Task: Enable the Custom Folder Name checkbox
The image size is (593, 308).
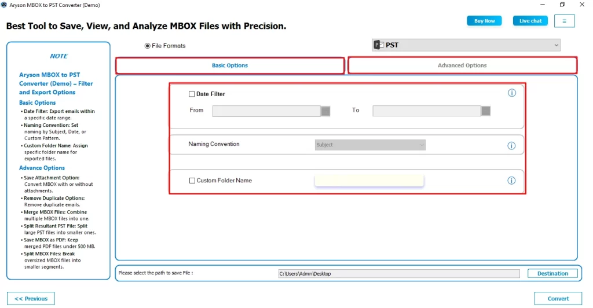Action: coord(192,181)
